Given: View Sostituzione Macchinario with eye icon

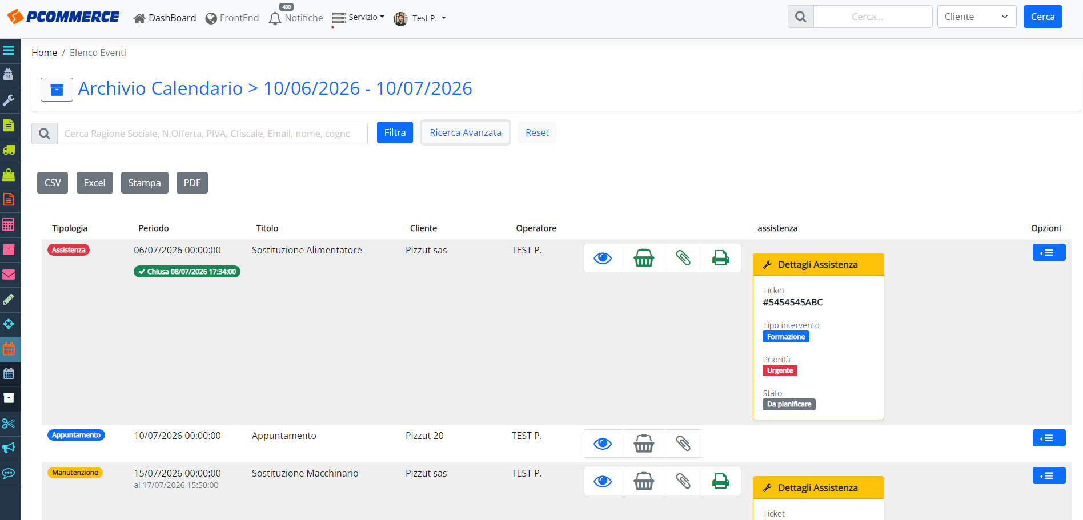Looking at the screenshot, I should point(603,481).
